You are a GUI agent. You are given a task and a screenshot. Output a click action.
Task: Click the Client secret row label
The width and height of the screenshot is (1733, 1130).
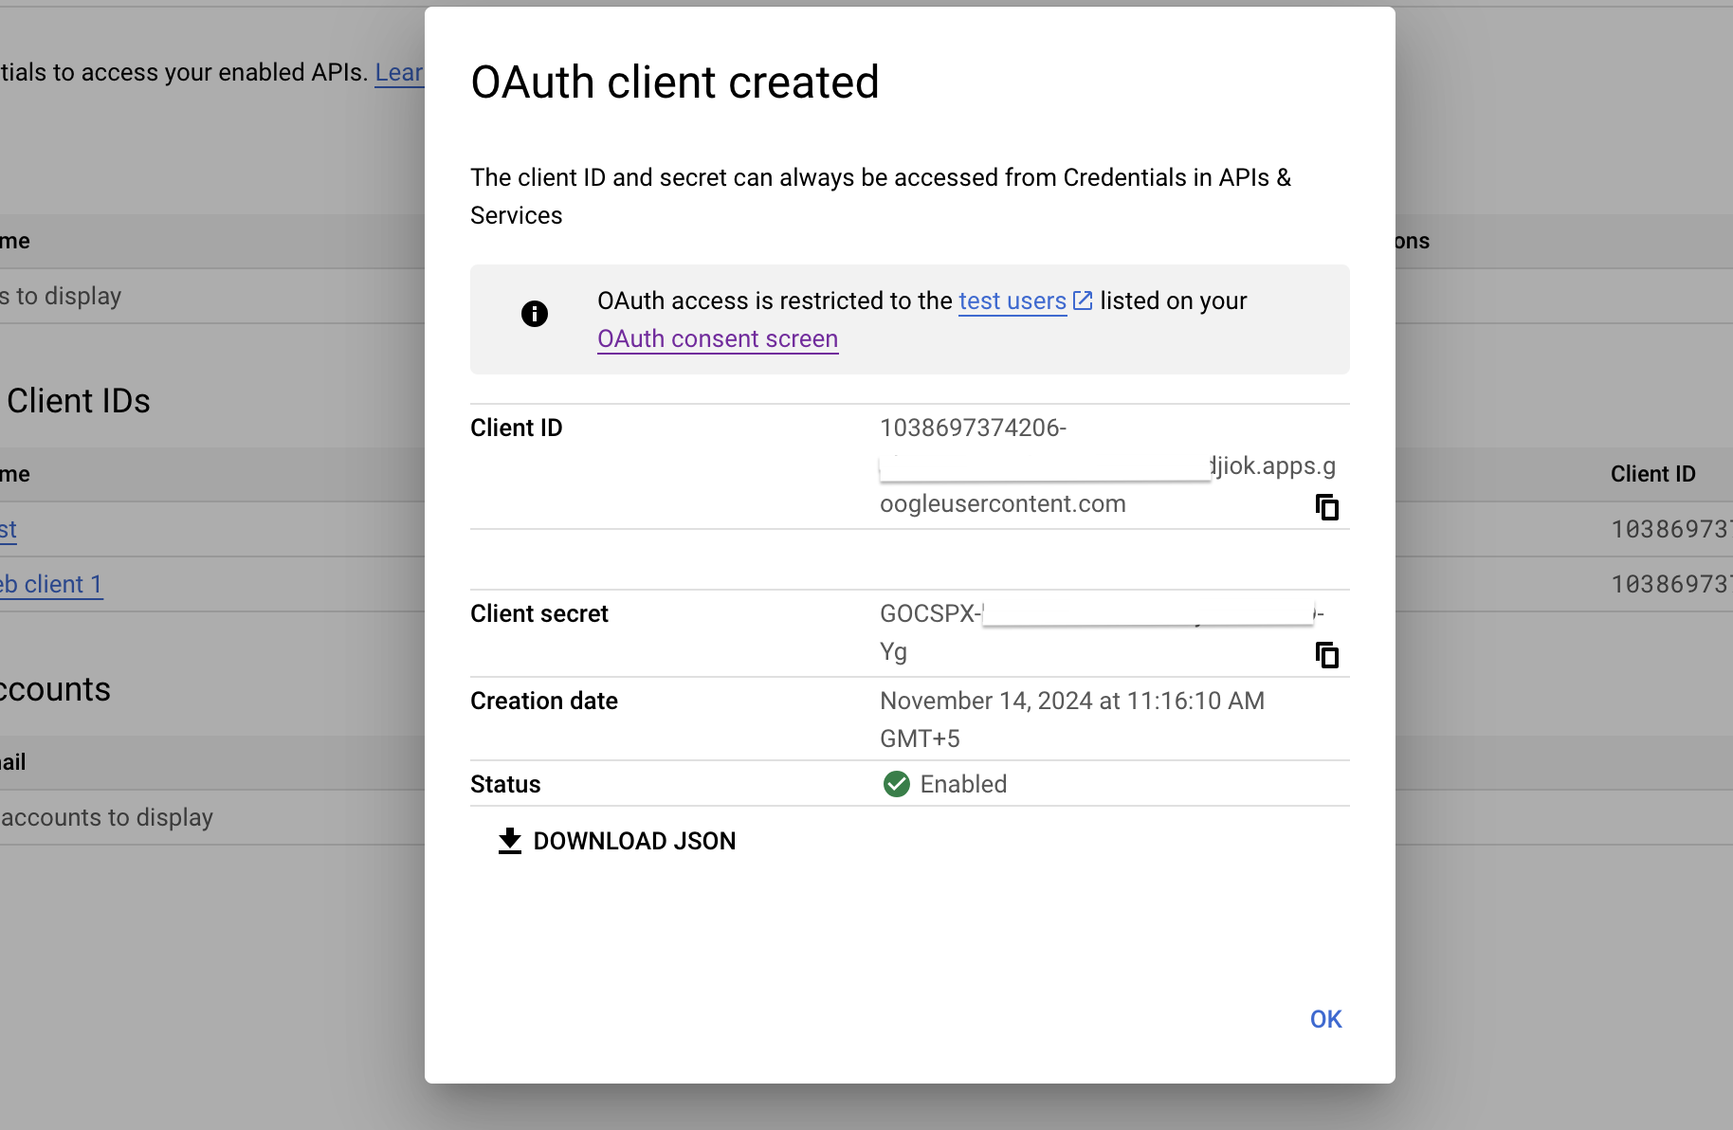[x=538, y=614]
